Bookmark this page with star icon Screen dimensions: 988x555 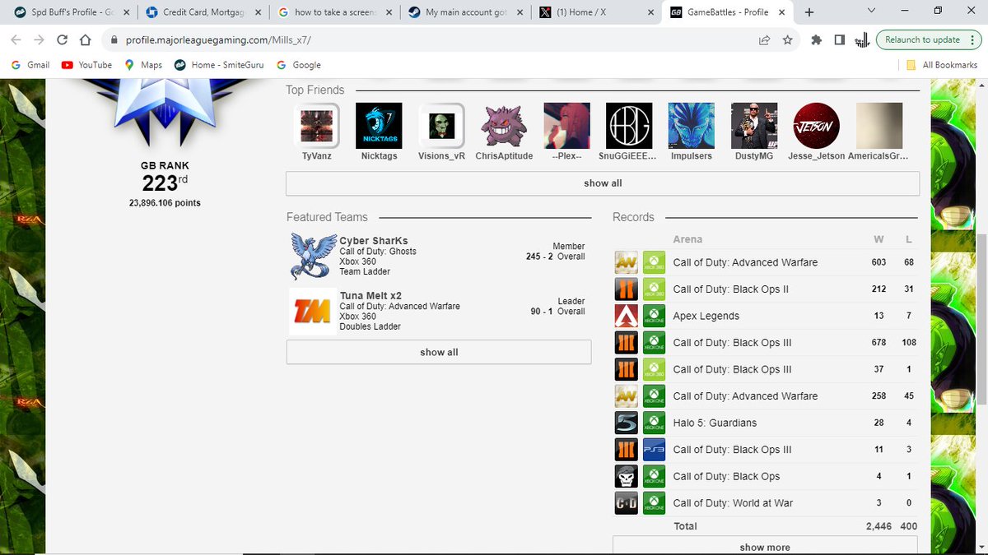(788, 39)
